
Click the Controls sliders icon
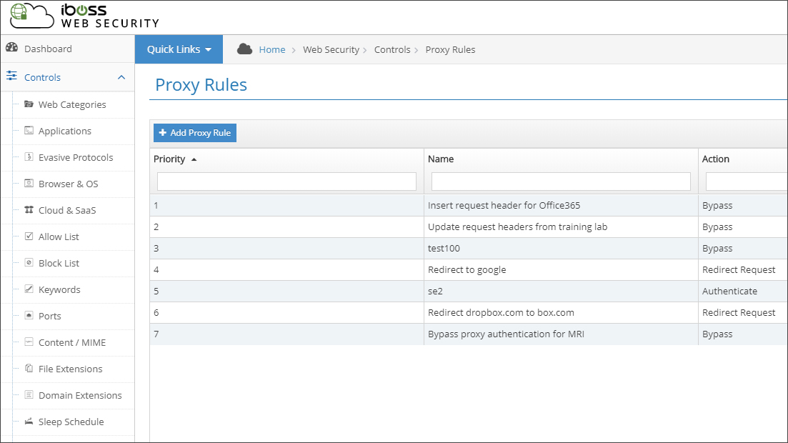coord(11,76)
